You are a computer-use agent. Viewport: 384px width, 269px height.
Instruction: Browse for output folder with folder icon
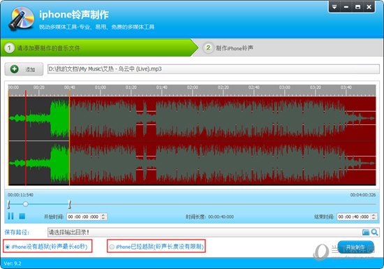366,232
